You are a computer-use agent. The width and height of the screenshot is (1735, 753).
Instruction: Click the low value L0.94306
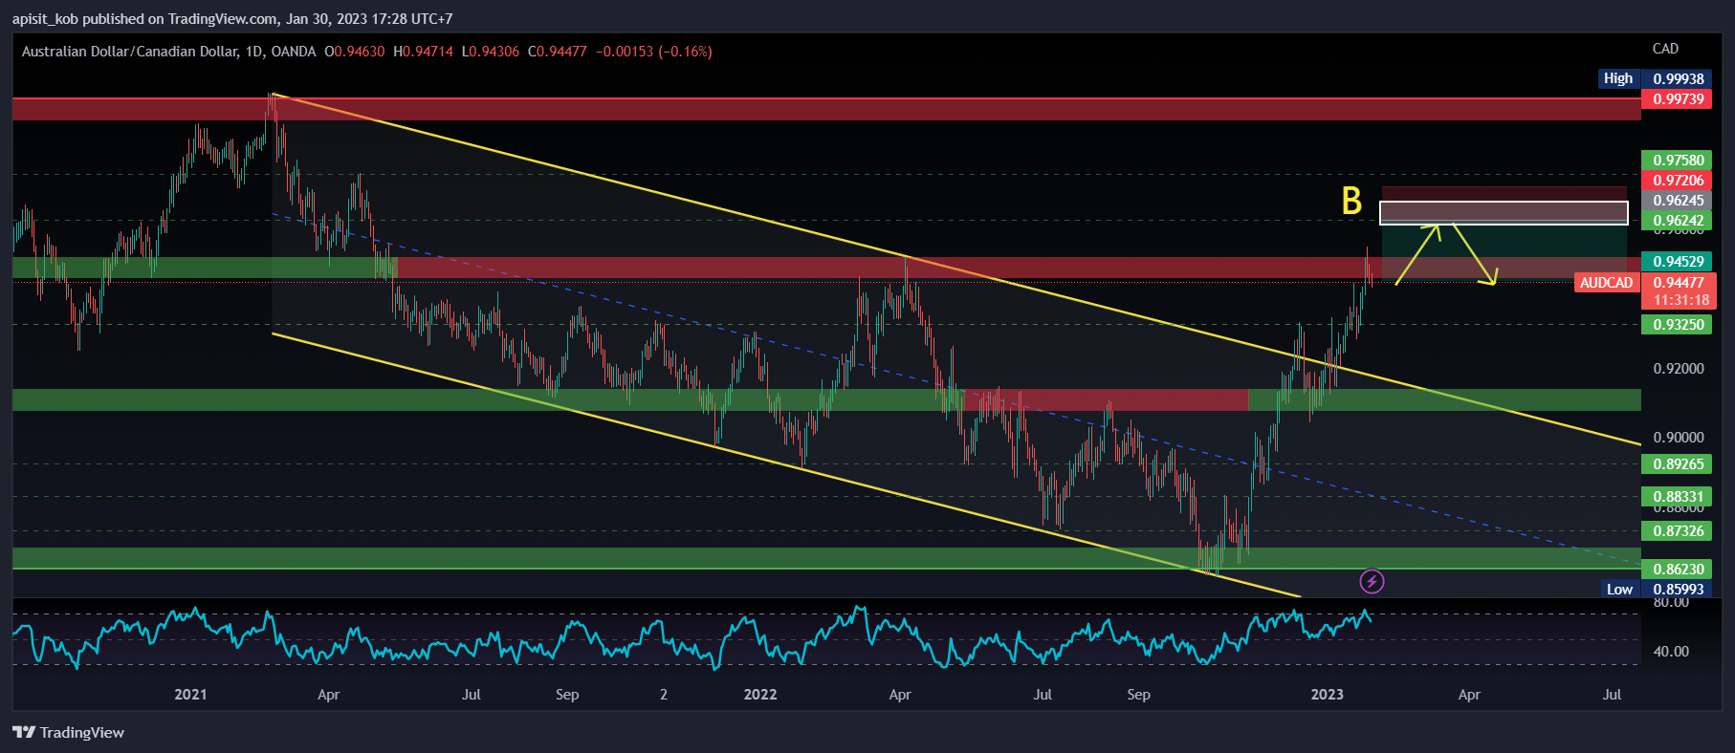490,52
